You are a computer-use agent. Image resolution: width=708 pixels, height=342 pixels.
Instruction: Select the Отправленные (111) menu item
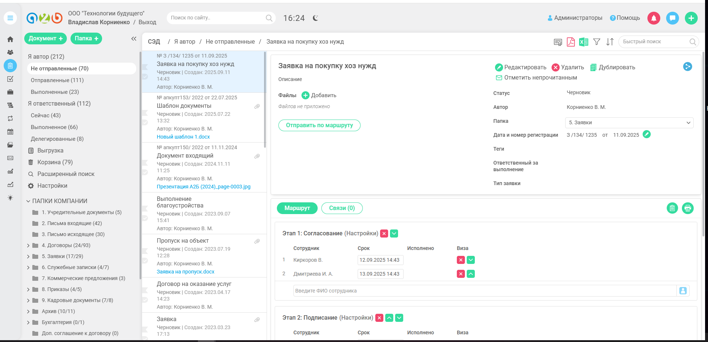click(57, 80)
